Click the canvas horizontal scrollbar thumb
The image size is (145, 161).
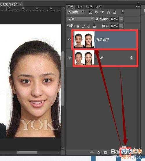coord(27,153)
